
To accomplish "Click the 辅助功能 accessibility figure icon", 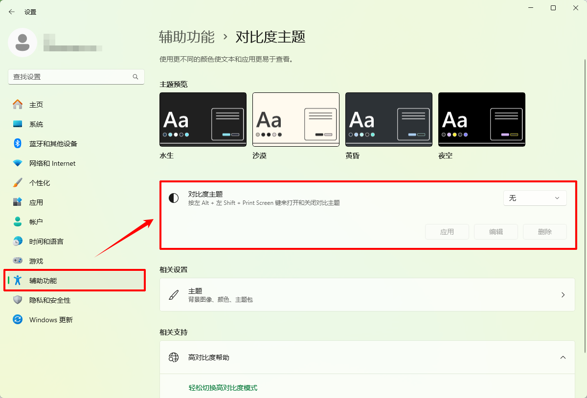I will 18,281.
